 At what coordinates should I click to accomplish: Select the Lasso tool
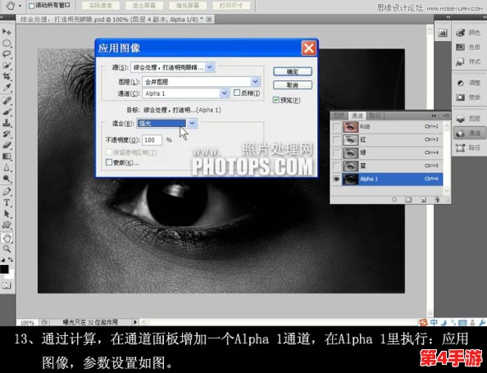7,54
